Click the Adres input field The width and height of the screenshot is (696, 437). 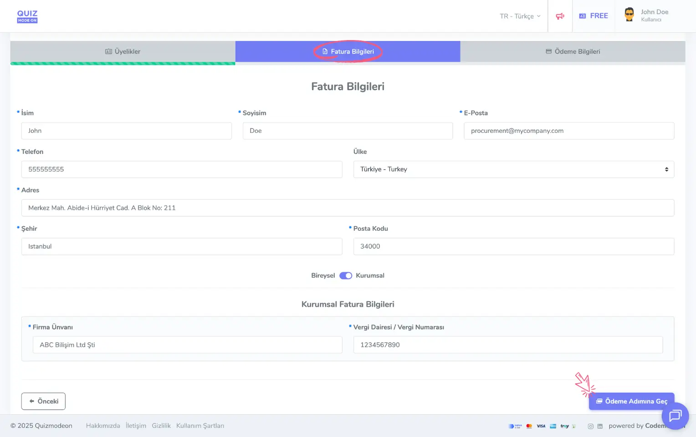(348, 208)
